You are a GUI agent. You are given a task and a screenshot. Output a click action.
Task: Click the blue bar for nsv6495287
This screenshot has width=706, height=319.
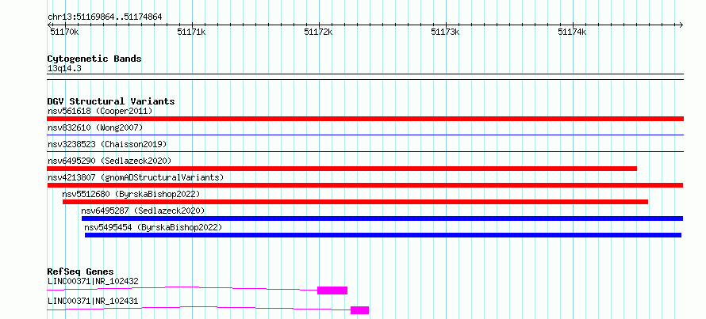pyautogui.click(x=382, y=218)
